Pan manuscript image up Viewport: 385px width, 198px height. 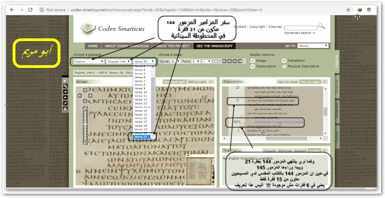click(x=85, y=90)
